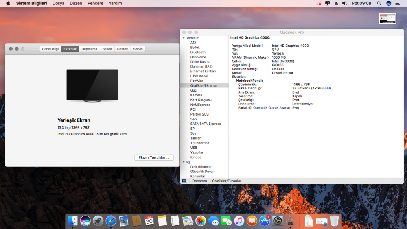Open the Apple menu
The width and height of the screenshot is (407, 229).
[8, 3]
